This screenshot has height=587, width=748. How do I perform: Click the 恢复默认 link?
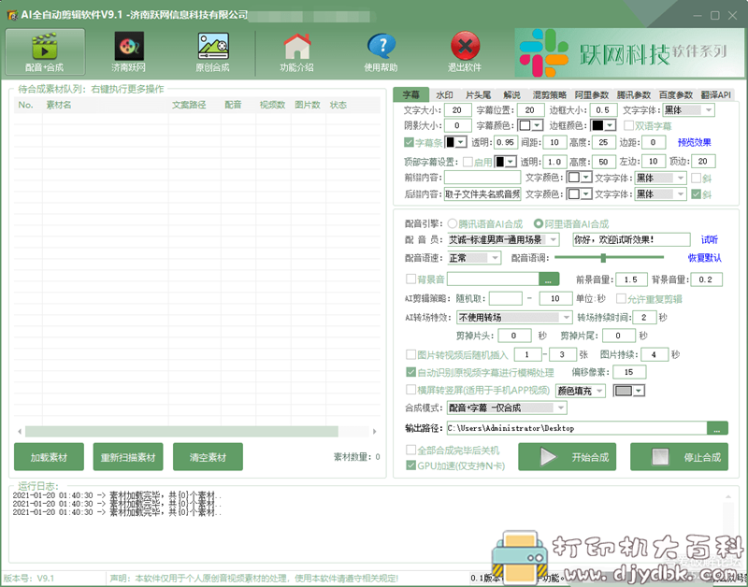click(x=705, y=258)
